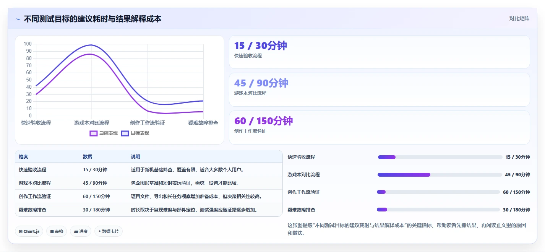This screenshot has width=545, height=252.
Task: Click chart x-axis label 疑难故障排查
Action: pyautogui.click(x=203, y=123)
